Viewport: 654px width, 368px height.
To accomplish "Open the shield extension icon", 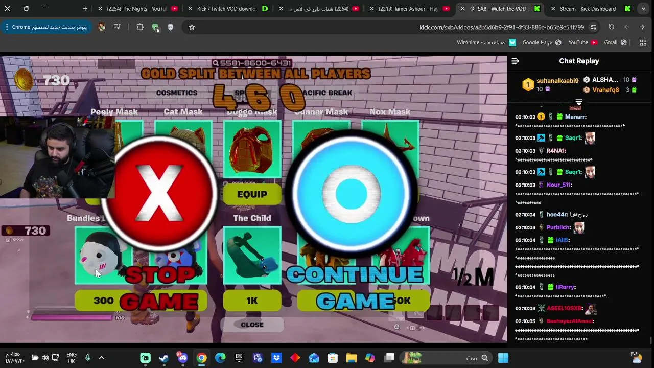I will pyautogui.click(x=171, y=27).
